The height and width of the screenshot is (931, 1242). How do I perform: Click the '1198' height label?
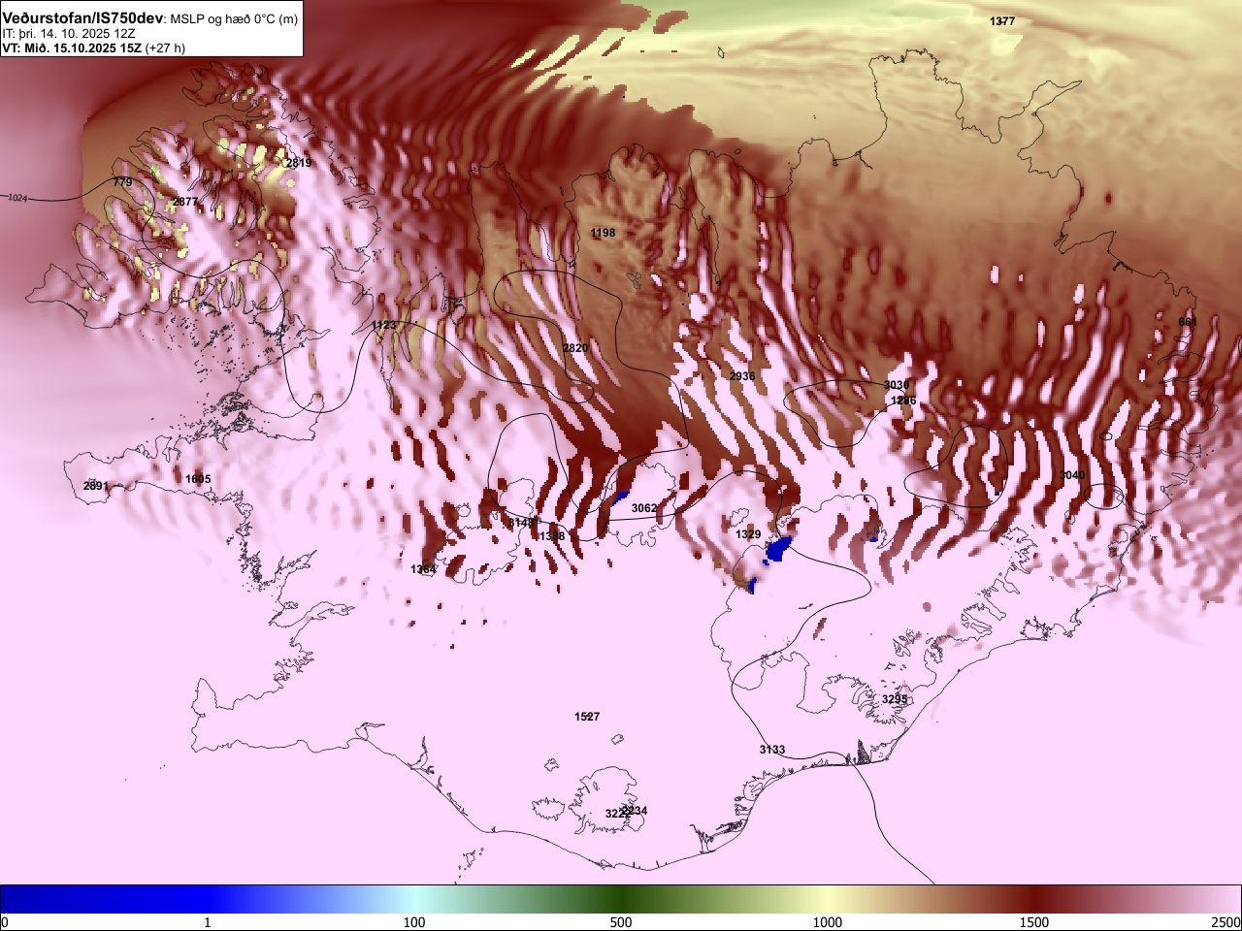603,233
